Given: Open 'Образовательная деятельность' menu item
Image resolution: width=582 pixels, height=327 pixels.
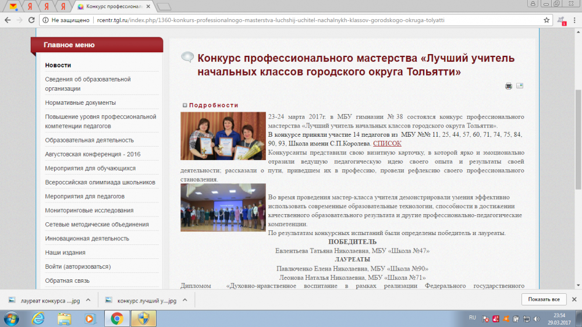Looking at the screenshot, I should click(89, 140).
